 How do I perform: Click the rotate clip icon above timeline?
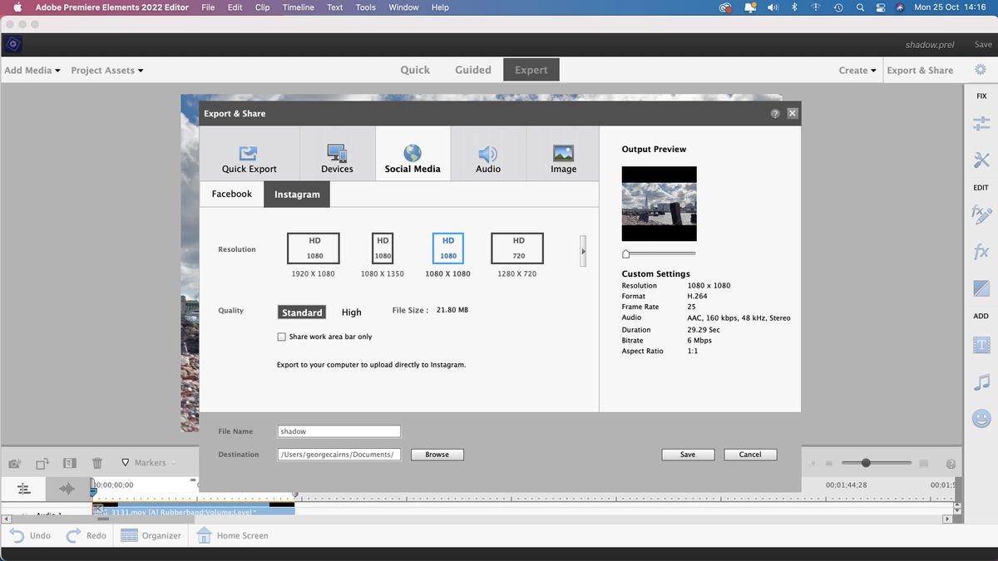pos(42,463)
